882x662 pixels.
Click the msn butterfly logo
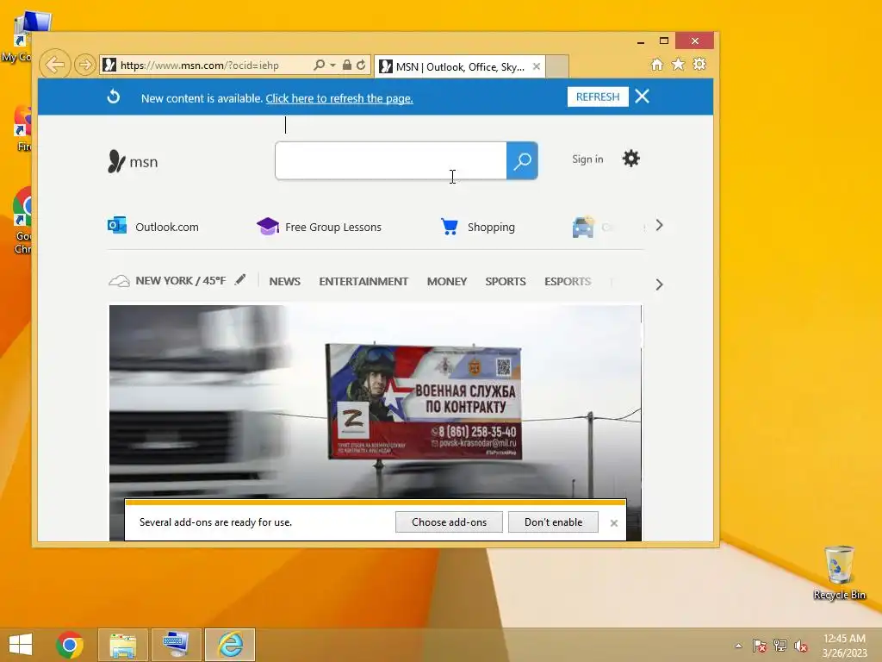pyautogui.click(x=133, y=161)
